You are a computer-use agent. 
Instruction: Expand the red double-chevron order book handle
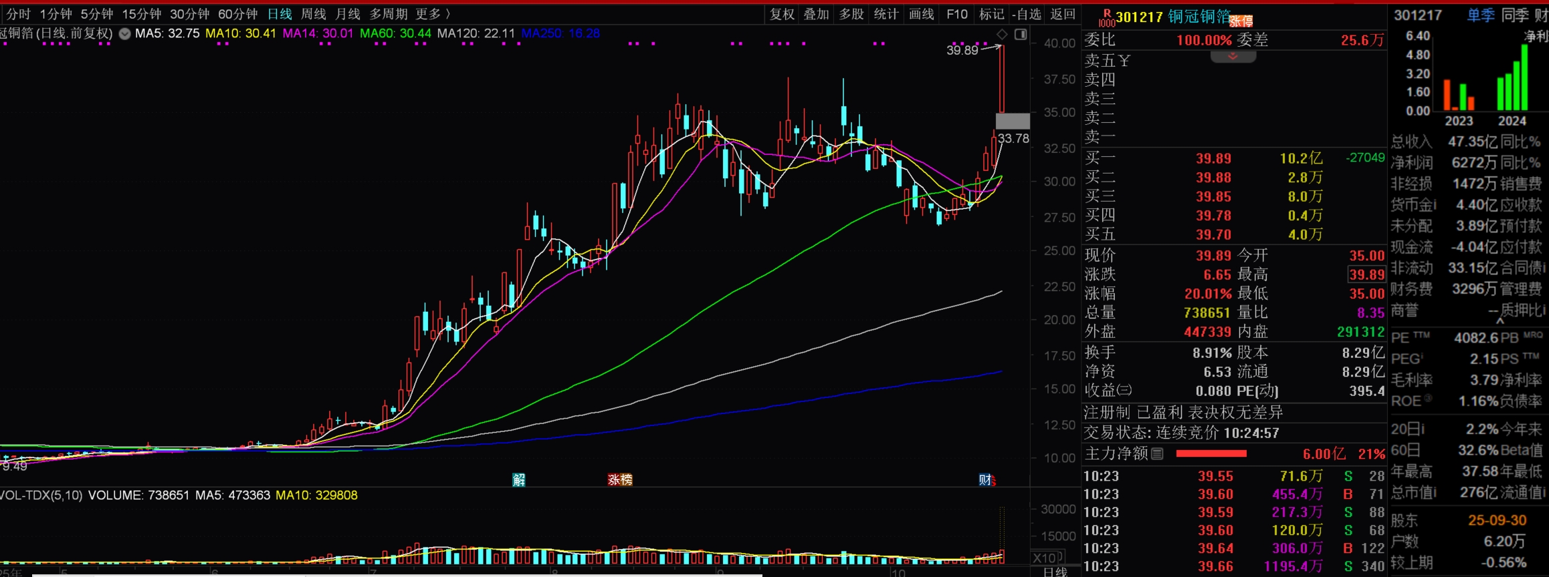click(x=1233, y=57)
